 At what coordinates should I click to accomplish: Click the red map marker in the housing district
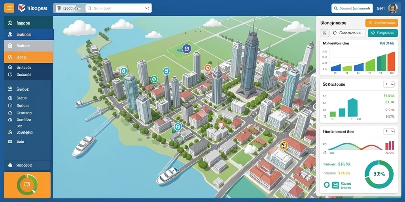[x=221, y=125]
